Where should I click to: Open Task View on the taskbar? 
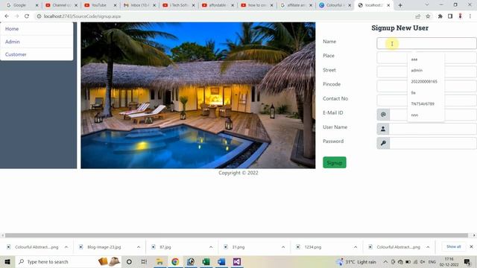point(144,261)
